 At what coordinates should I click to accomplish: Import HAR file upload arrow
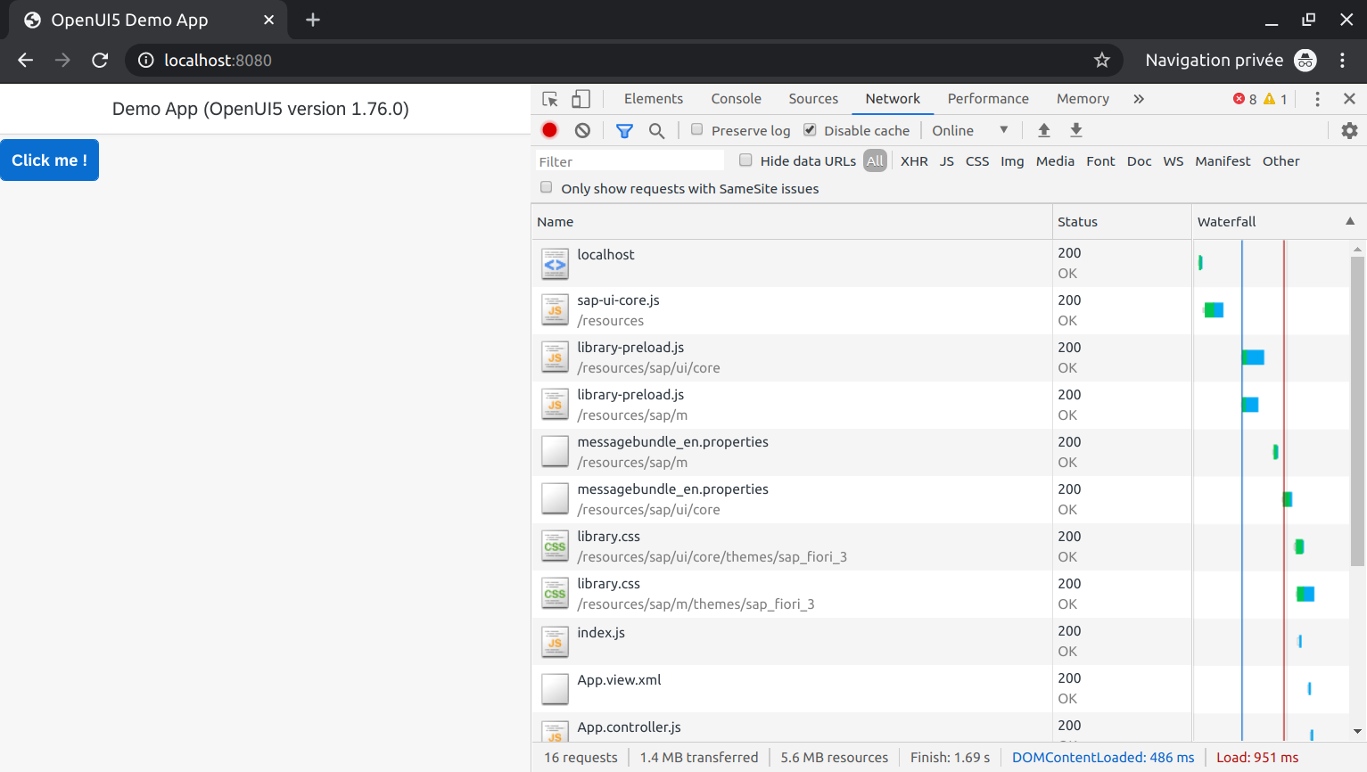1044,130
